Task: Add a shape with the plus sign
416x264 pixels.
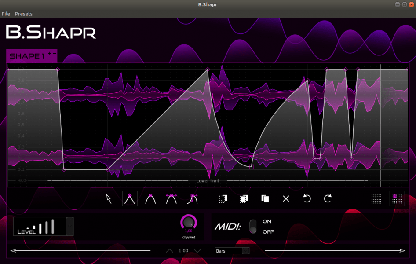Action: (x=50, y=54)
